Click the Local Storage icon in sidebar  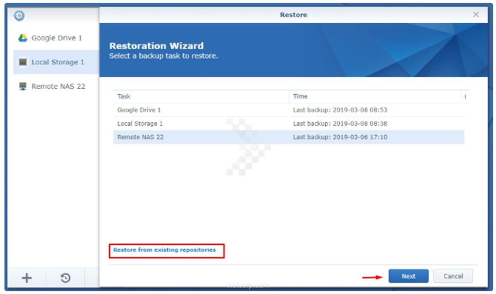tap(23, 62)
